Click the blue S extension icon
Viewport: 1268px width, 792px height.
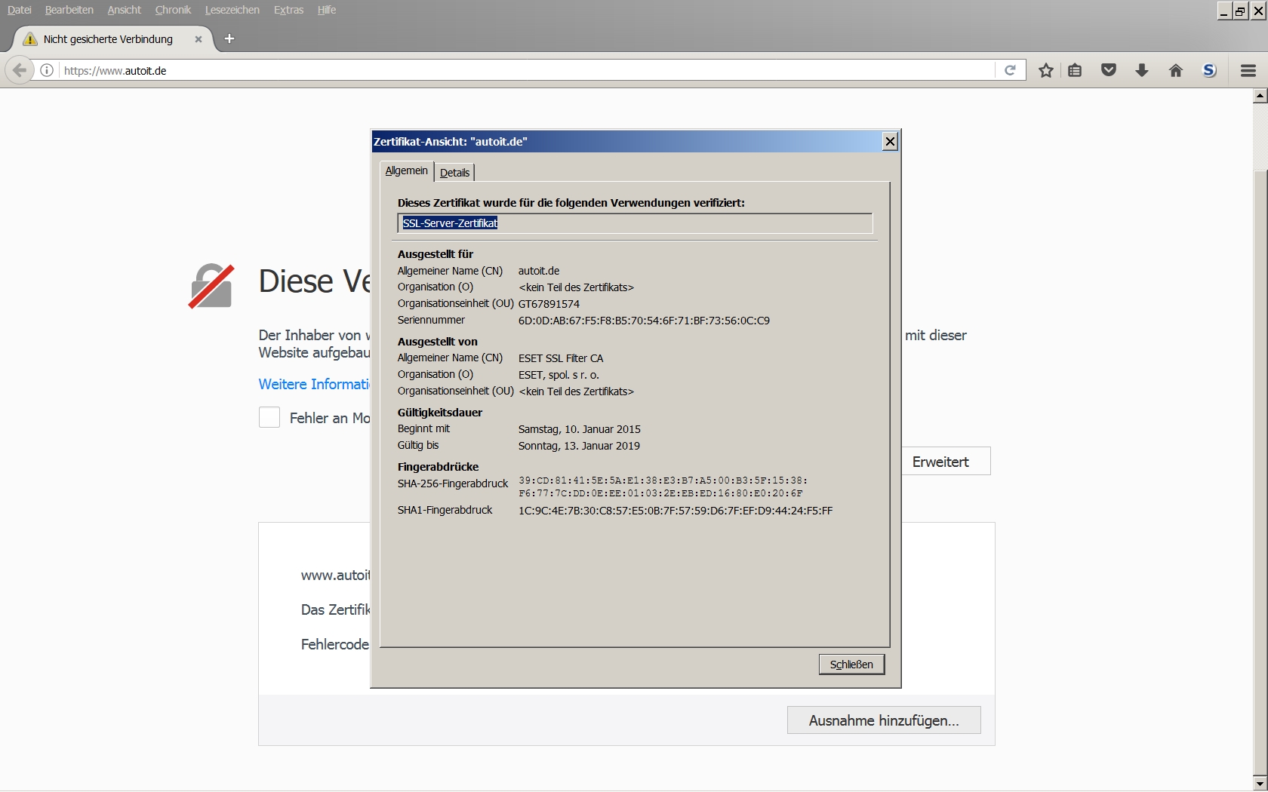tap(1209, 71)
